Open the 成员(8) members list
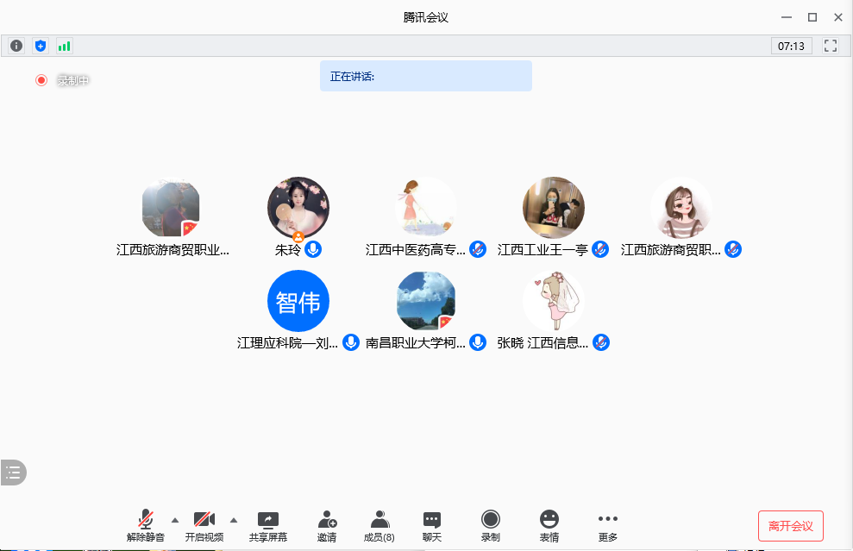This screenshot has height=551, width=853. click(379, 525)
